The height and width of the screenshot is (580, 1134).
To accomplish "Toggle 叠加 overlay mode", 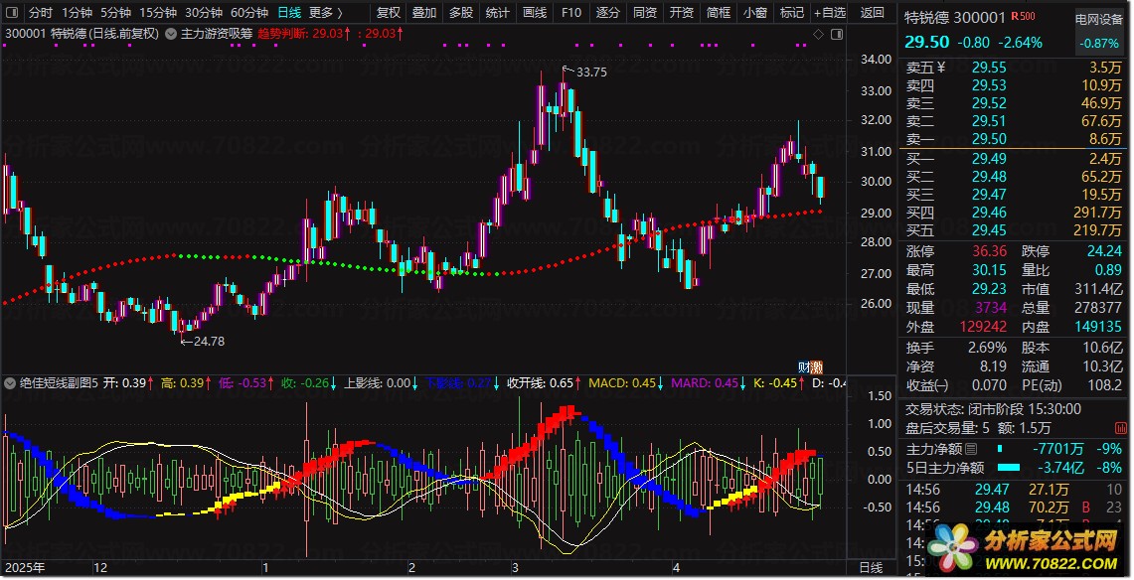I will 424,12.
